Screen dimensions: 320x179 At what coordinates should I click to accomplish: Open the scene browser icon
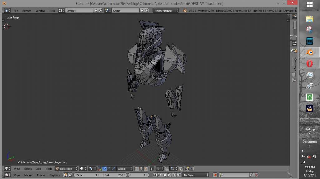pos(108,11)
